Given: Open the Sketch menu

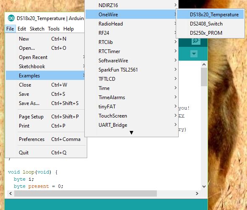Looking at the screenshot, I should (37, 29).
